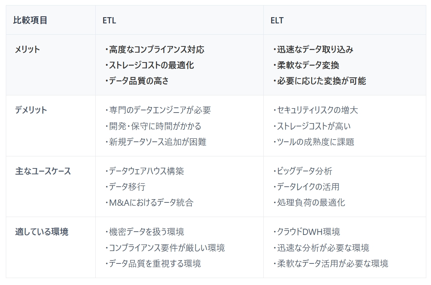The width and height of the screenshot is (431, 285).
Task: Click the ELT column header
Action: coord(277,20)
